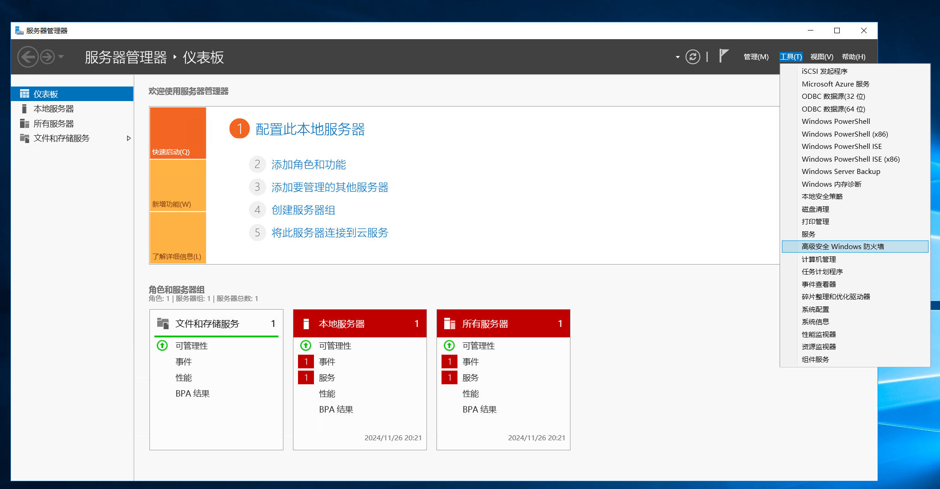The image size is (940, 489).
Task: Select 仪表板 in the sidebar
Action: [x=72, y=94]
